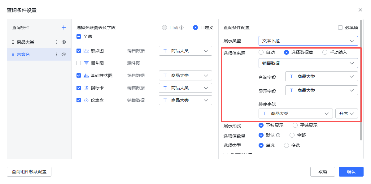Select 默认 for 选项值数量
371x184 pixels.
261,135
